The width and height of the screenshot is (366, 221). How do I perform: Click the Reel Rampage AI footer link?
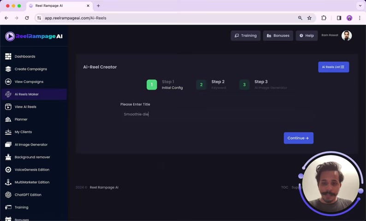(x=104, y=187)
